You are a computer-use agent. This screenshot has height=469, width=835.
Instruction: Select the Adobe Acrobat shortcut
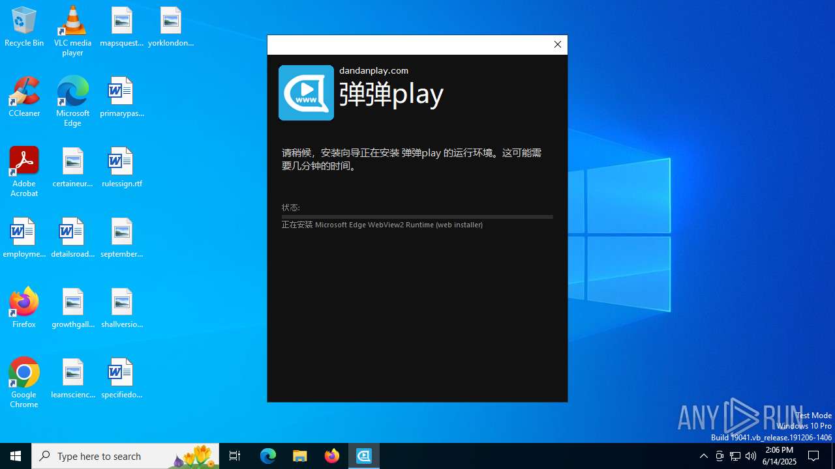click(24, 172)
